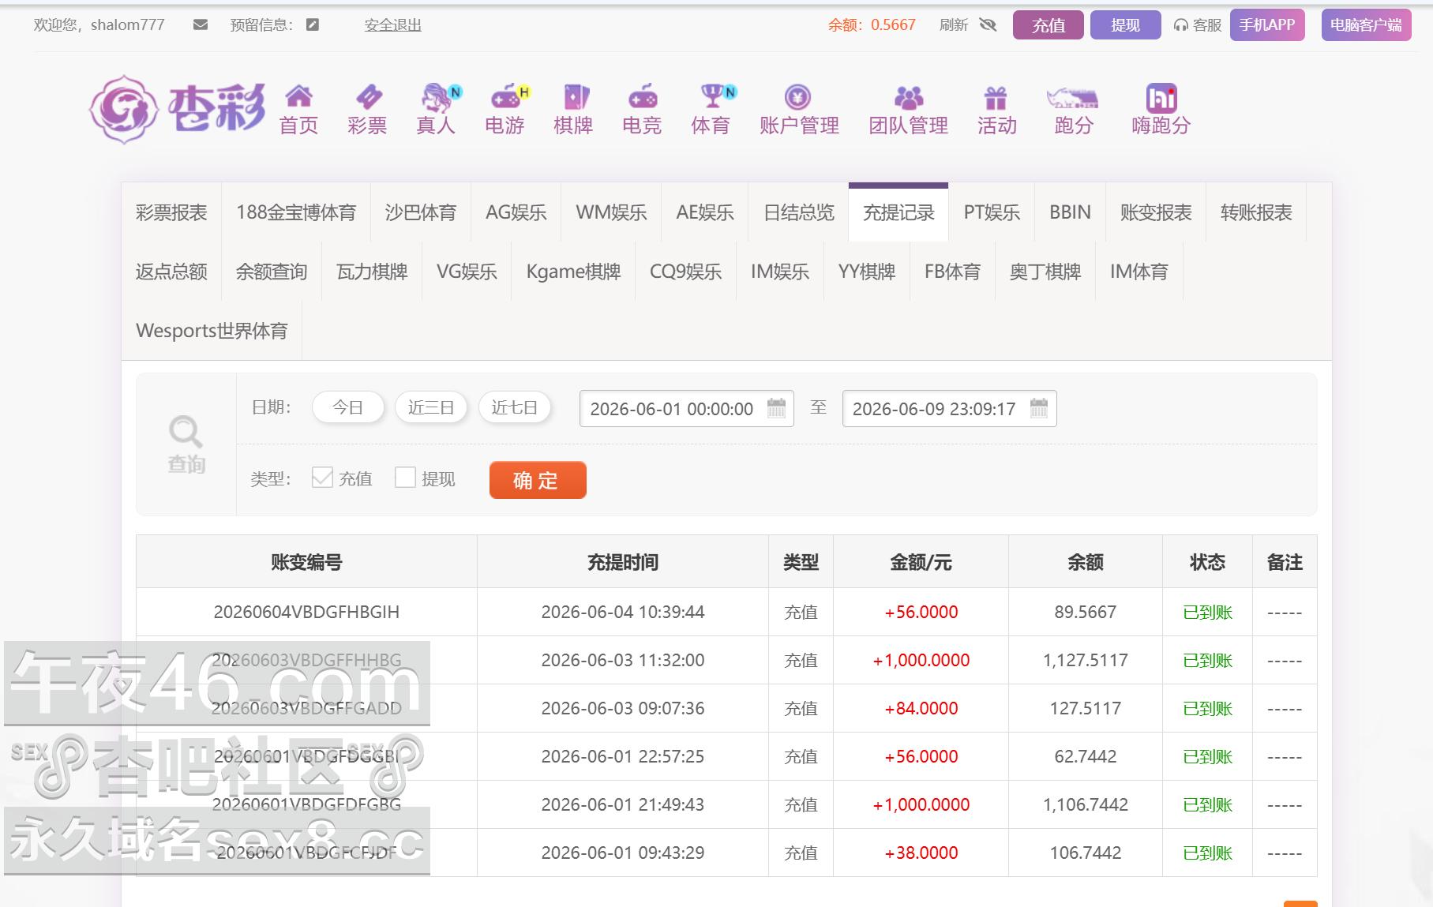
Task: Toggle balance visibility eye icon
Action: [x=988, y=25]
